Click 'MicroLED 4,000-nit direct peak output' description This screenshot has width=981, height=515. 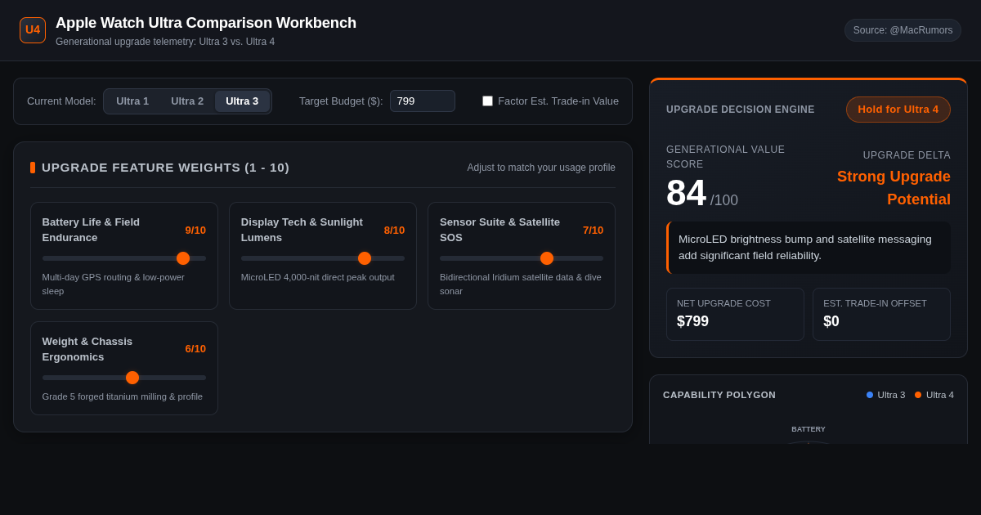(x=318, y=277)
